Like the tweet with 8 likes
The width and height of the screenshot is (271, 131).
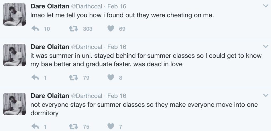(111, 78)
